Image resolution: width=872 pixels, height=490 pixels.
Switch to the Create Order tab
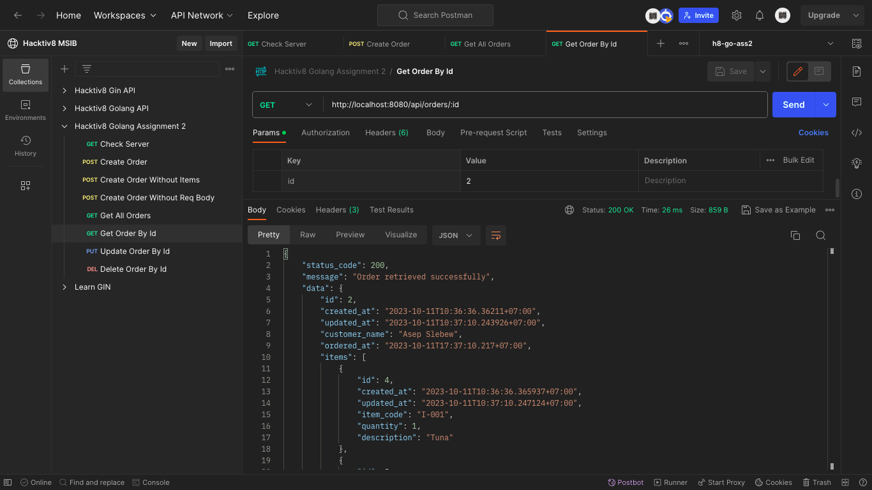pos(395,43)
